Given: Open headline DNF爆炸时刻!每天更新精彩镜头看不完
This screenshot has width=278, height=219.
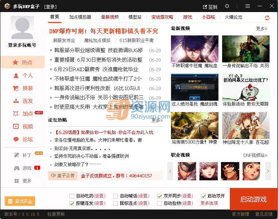Looking at the screenshot, I should [x=103, y=31].
